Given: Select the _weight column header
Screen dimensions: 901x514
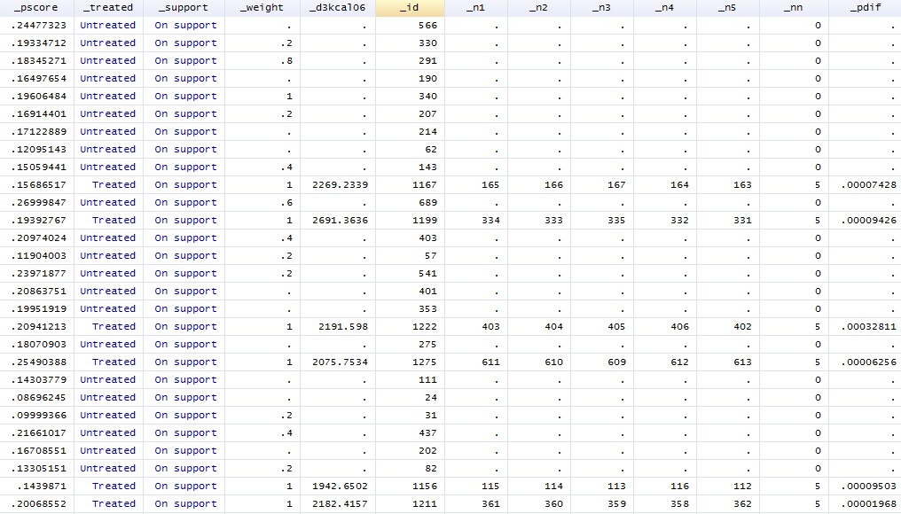Looking at the screenshot, I should click(x=262, y=8).
